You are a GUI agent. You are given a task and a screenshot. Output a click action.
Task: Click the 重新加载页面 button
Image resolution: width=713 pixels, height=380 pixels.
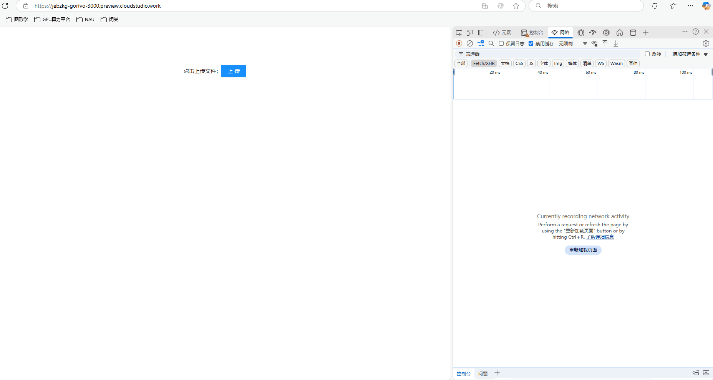(583, 250)
